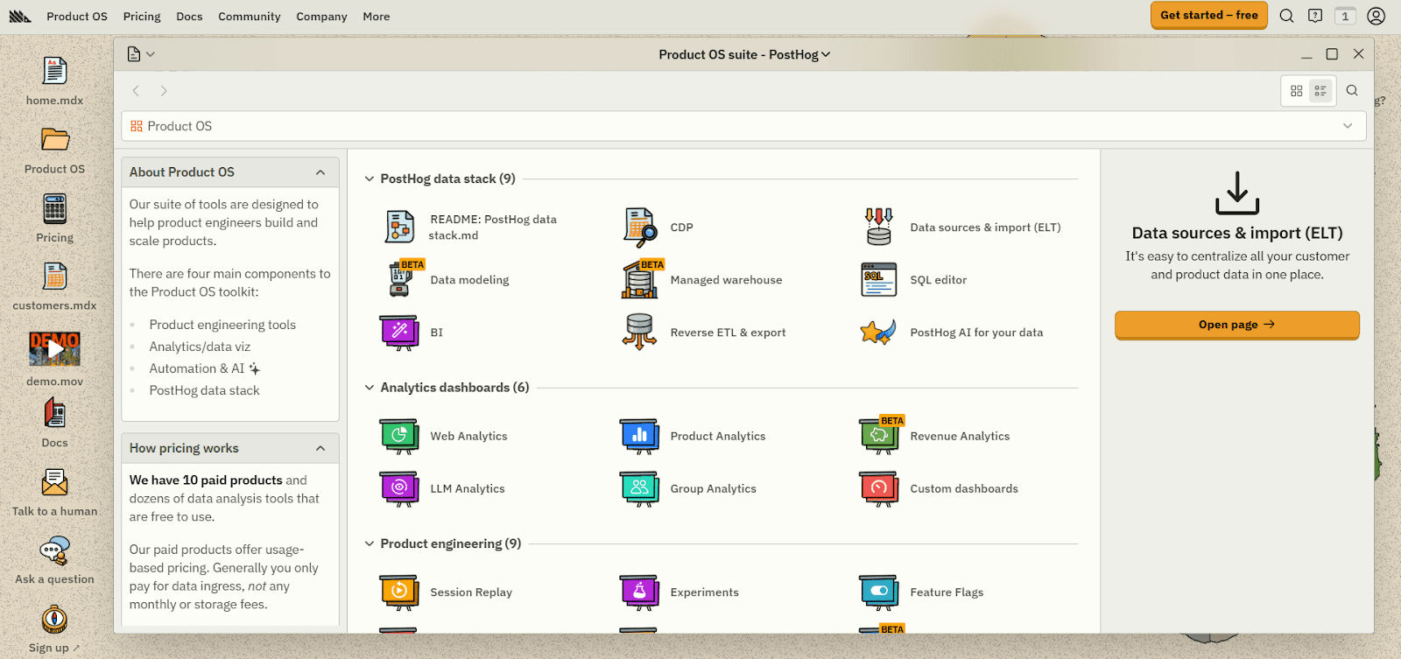Open the Revenue Analytics icon
Screen dimensions: 1401x659
(879, 436)
